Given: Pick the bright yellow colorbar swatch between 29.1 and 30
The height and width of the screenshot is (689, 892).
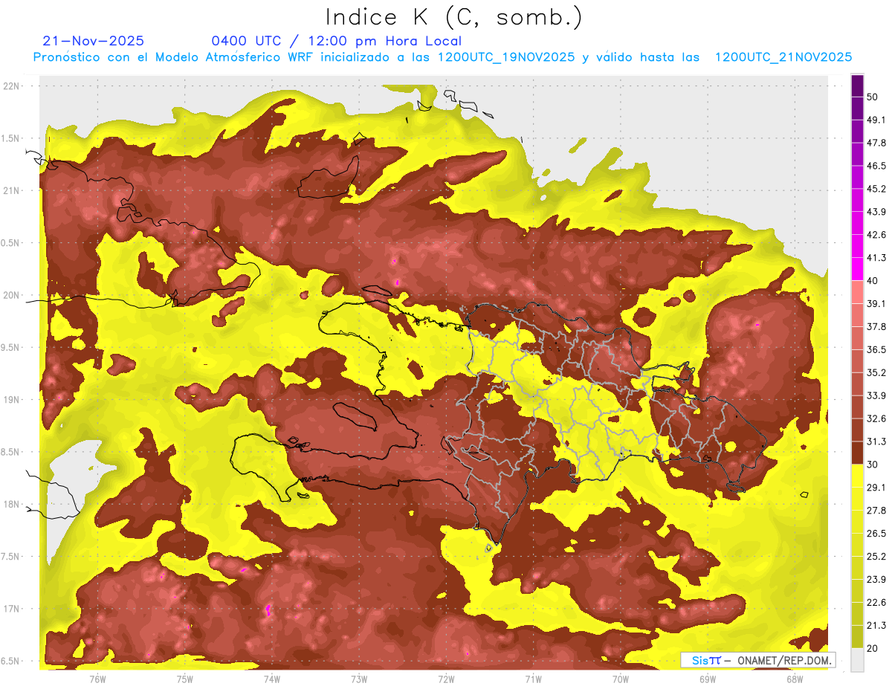Looking at the screenshot, I should [858, 476].
